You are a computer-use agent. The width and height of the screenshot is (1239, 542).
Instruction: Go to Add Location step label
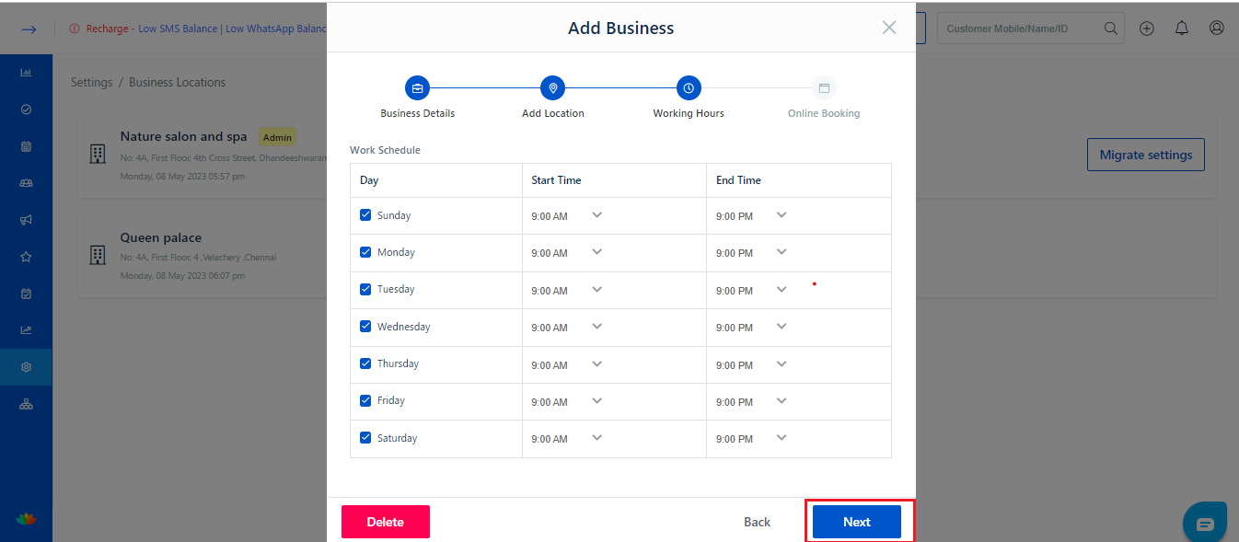(x=552, y=113)
